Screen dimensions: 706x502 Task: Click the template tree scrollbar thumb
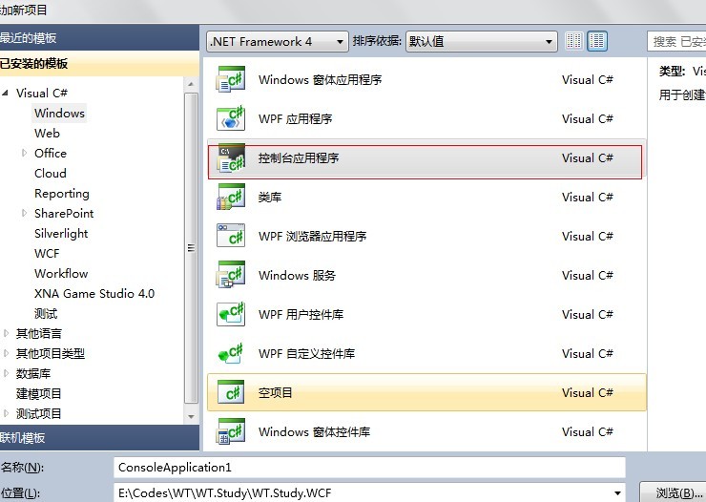pyautogui.click(x=191, y=248)
